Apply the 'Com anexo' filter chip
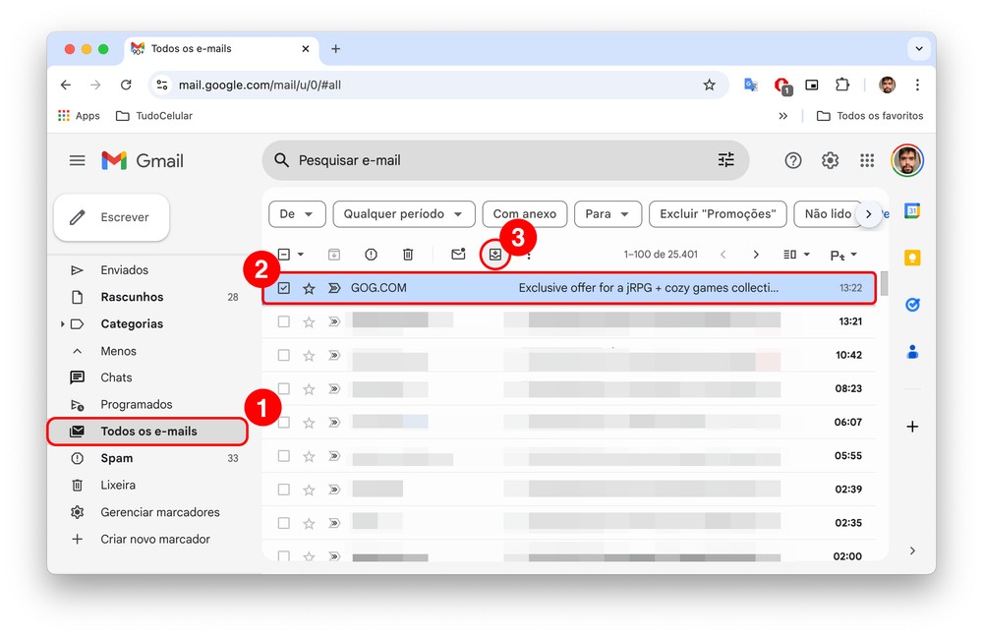Screen dimensions: 983x636 click(524, 214)
